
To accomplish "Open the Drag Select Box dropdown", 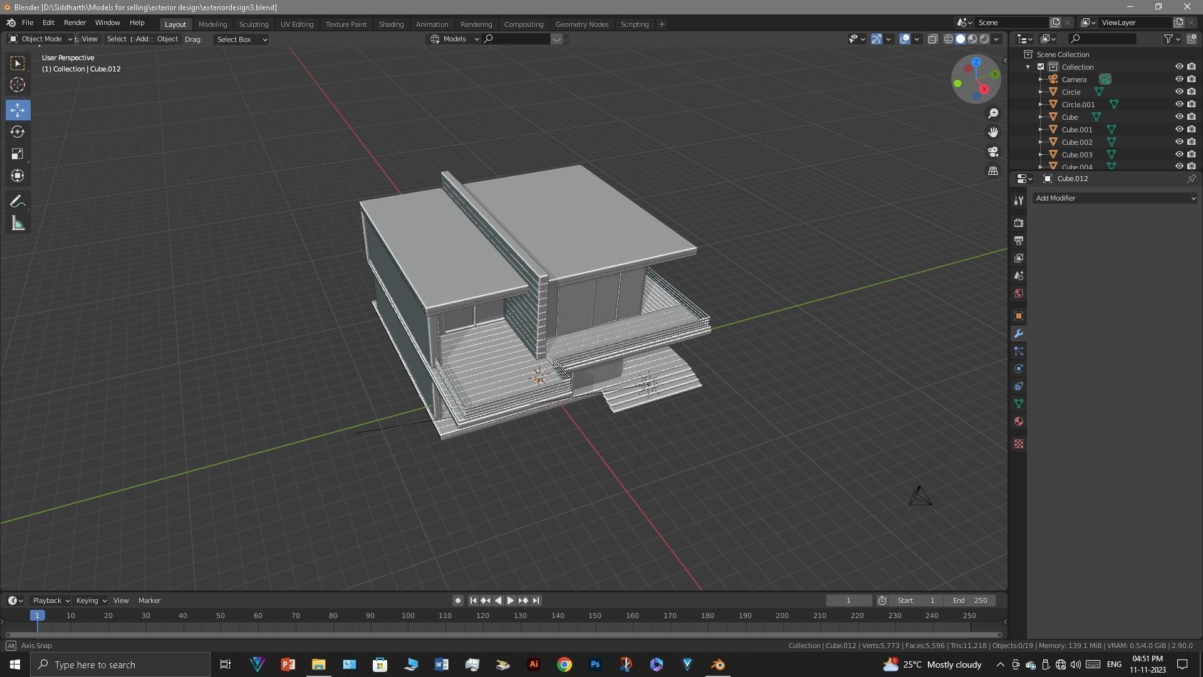I will (x=241, y=39).
